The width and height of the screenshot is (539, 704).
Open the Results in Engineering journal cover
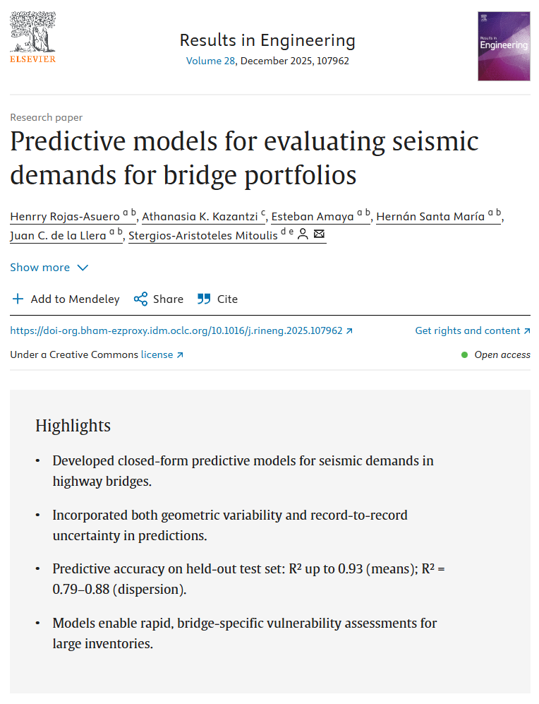(503, 45)
